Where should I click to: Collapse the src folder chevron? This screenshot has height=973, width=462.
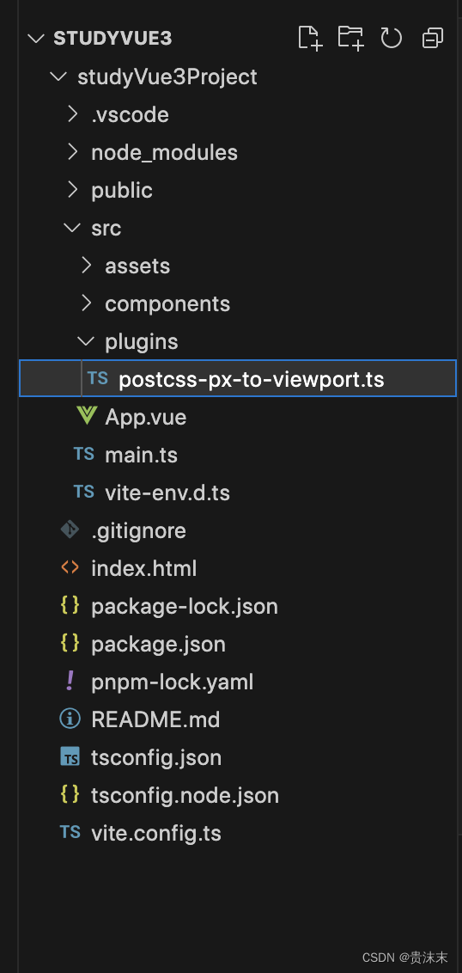[x=72, y=228]
